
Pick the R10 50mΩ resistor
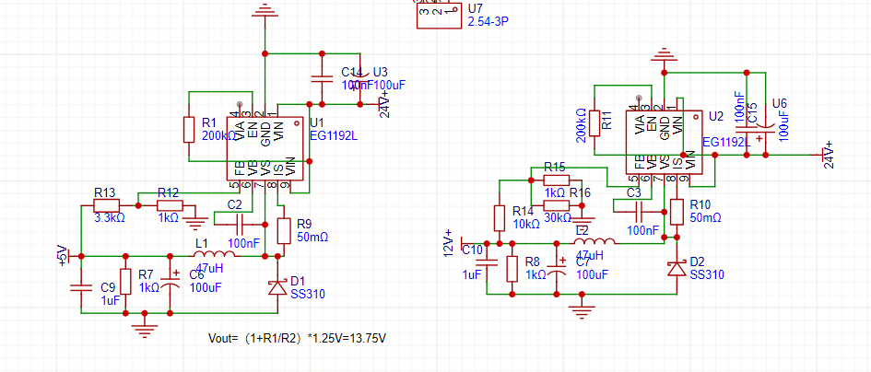(x=677, y=211)
